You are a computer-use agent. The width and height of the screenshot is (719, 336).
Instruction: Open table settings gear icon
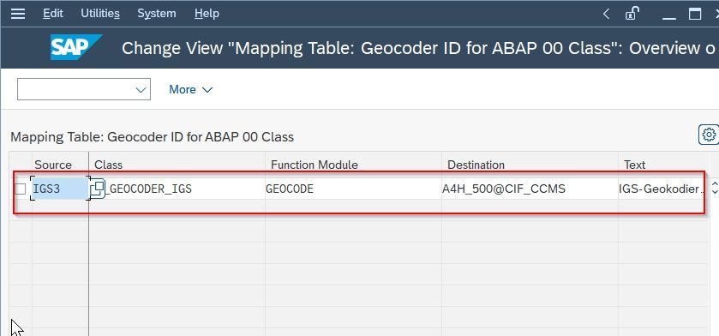point(709,135)
